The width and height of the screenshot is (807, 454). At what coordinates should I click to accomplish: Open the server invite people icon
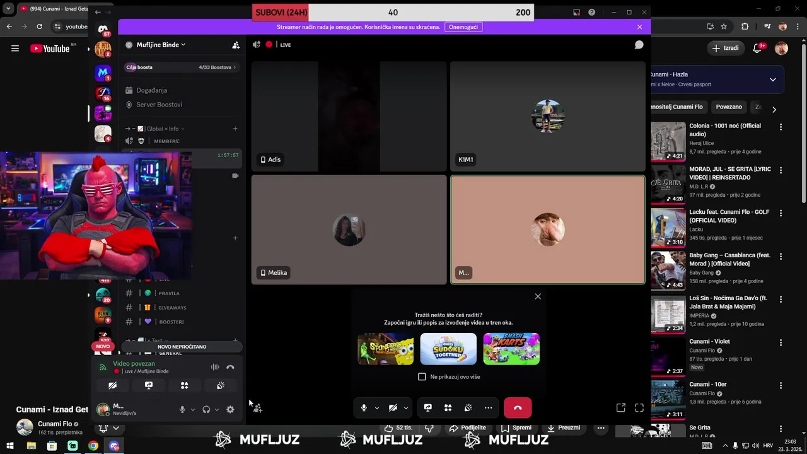pyautogui.click(x=236, y=45)
